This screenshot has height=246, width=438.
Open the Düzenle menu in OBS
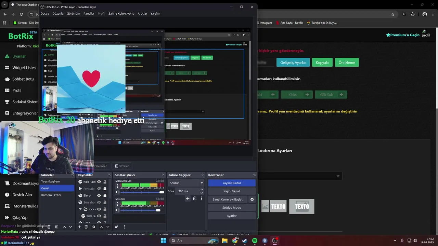(58, 14)
